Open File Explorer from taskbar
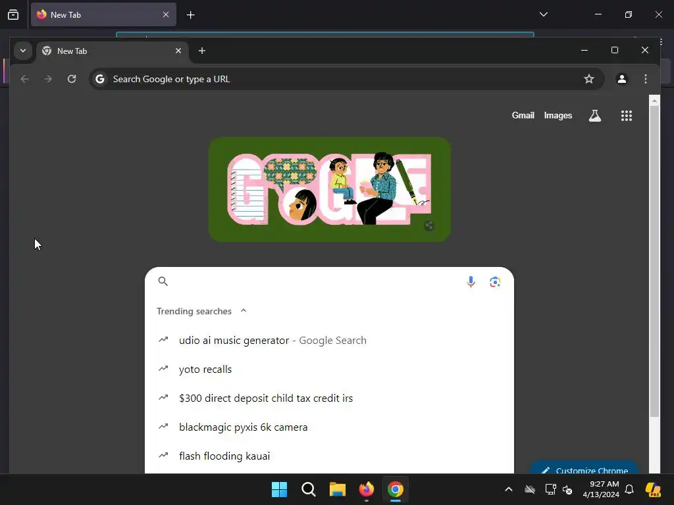This screenshot has width=674, height=505. tap(338, 489)
